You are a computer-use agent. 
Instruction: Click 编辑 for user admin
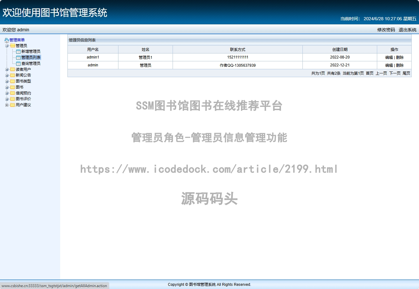coord(389,65)
